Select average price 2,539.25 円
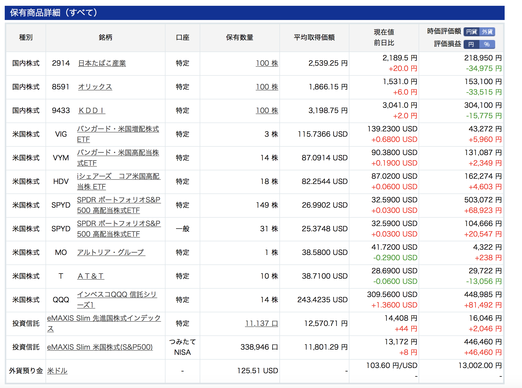The width and height of the screenshot is (522, 388). click(x=328, y=63)
